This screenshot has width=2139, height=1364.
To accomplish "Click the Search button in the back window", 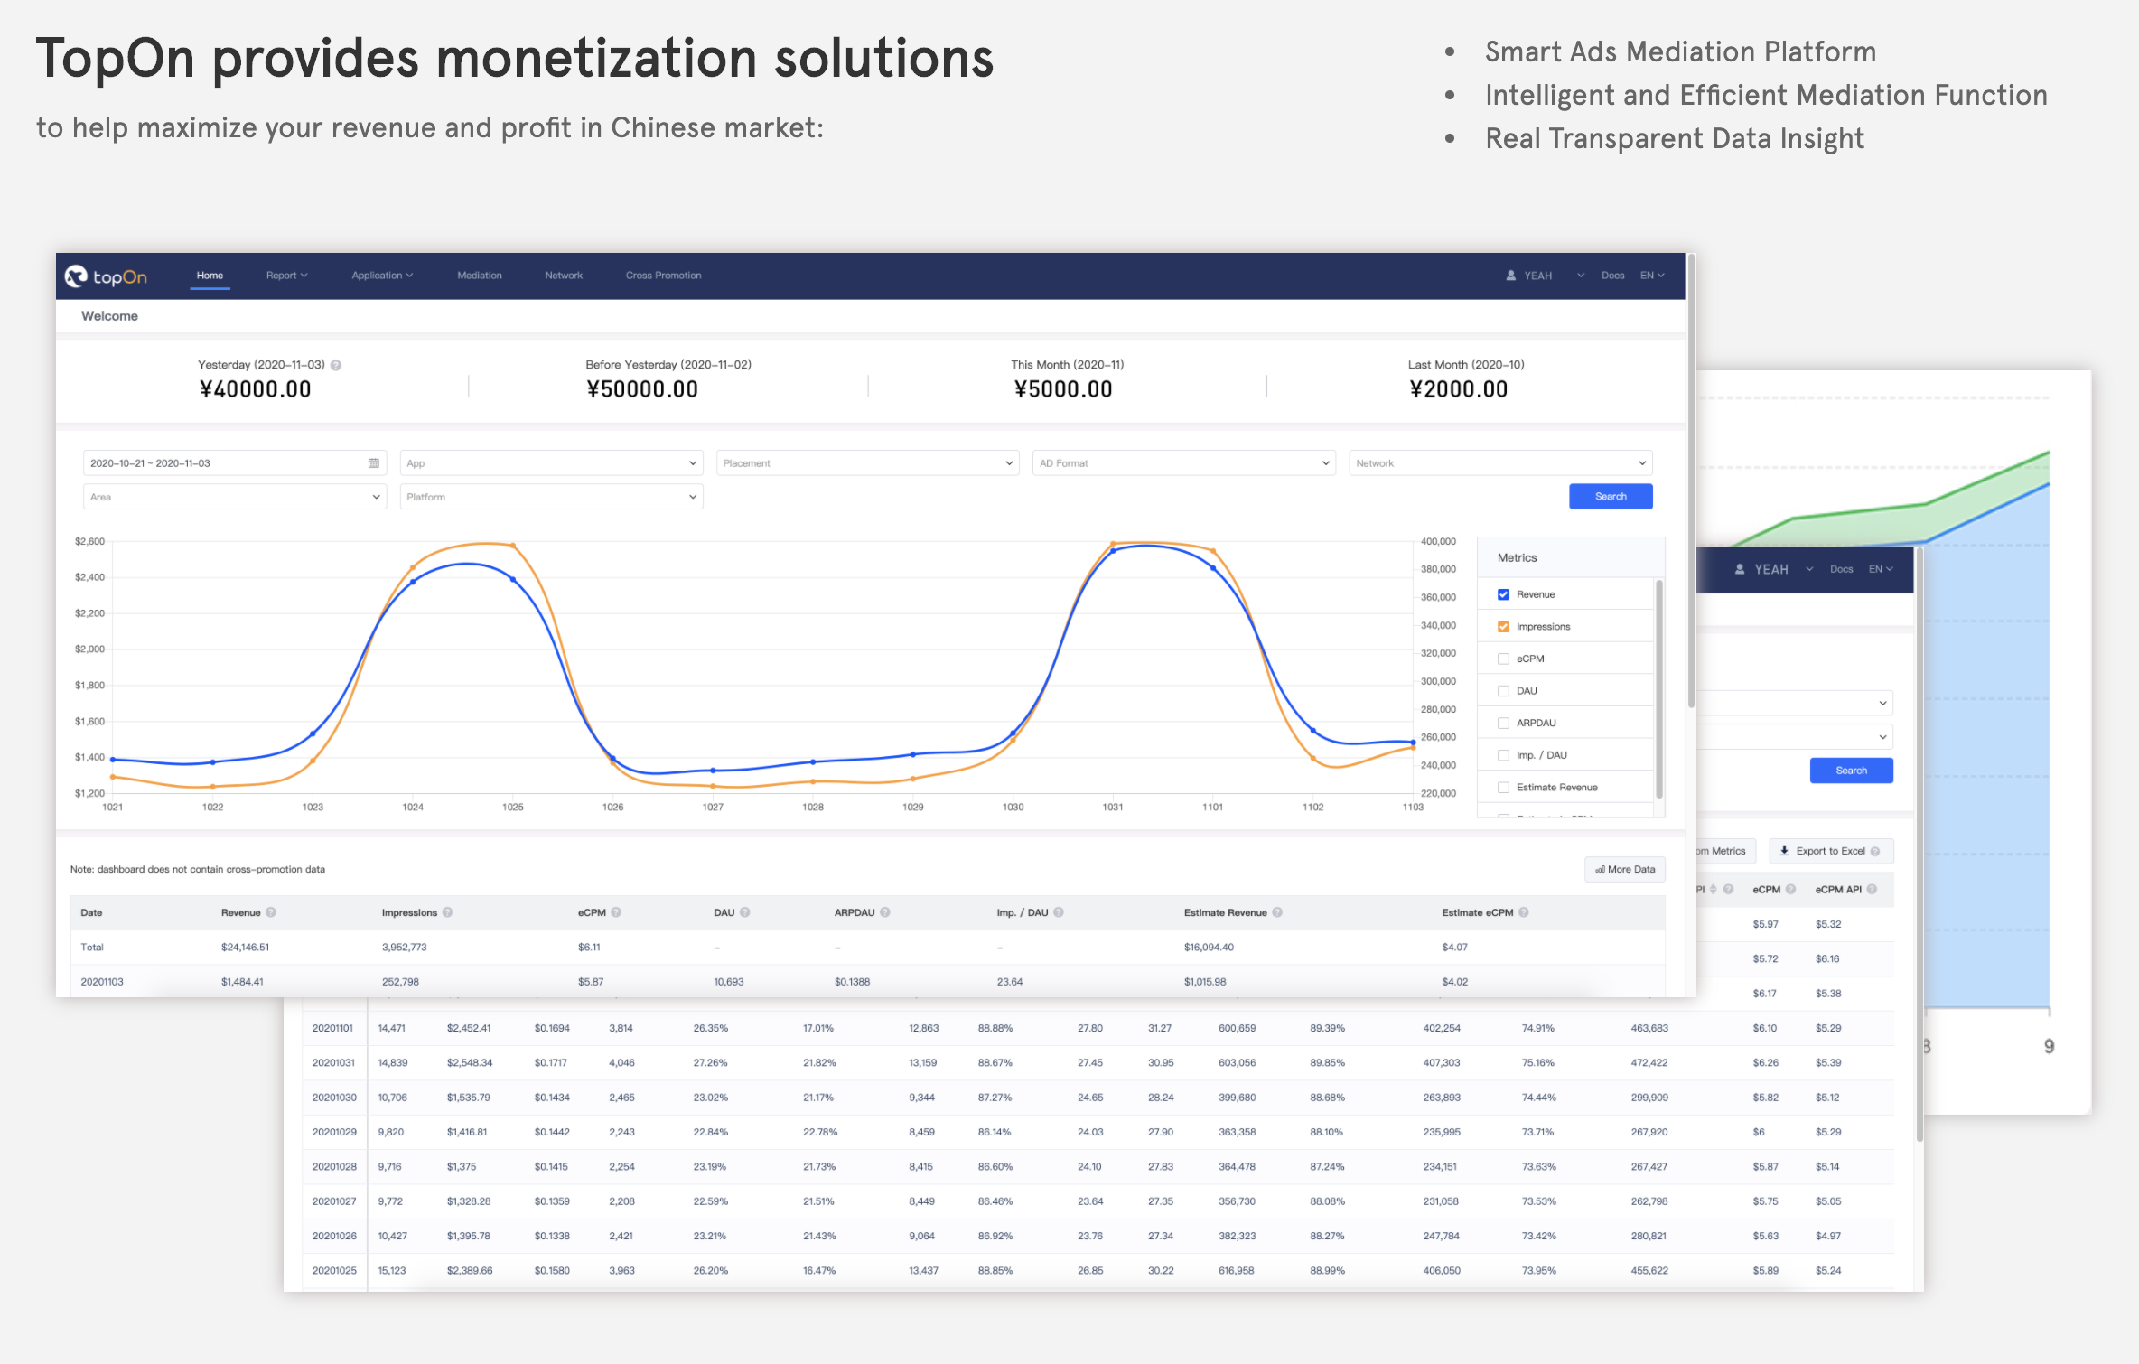I will [1851, 771].
